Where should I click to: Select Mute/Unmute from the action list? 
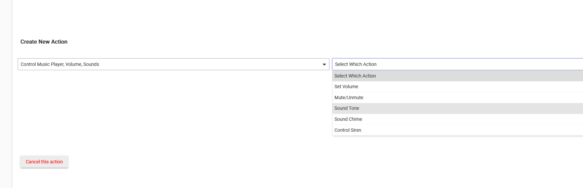click(x=349, y=97)
